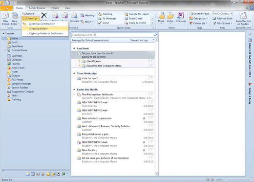Viewport: 254px width, 182px height.
Task: Toggle category box on Alert Microsoft Releases message
Action: 149,126
